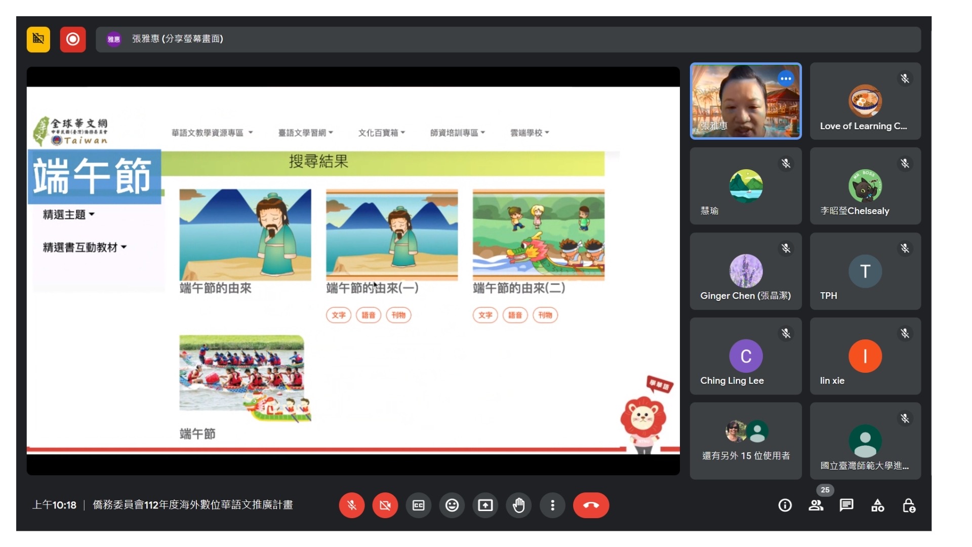Show the participants list icon
The height and width of the screenshot is (547, 972).
coord(816,505)
